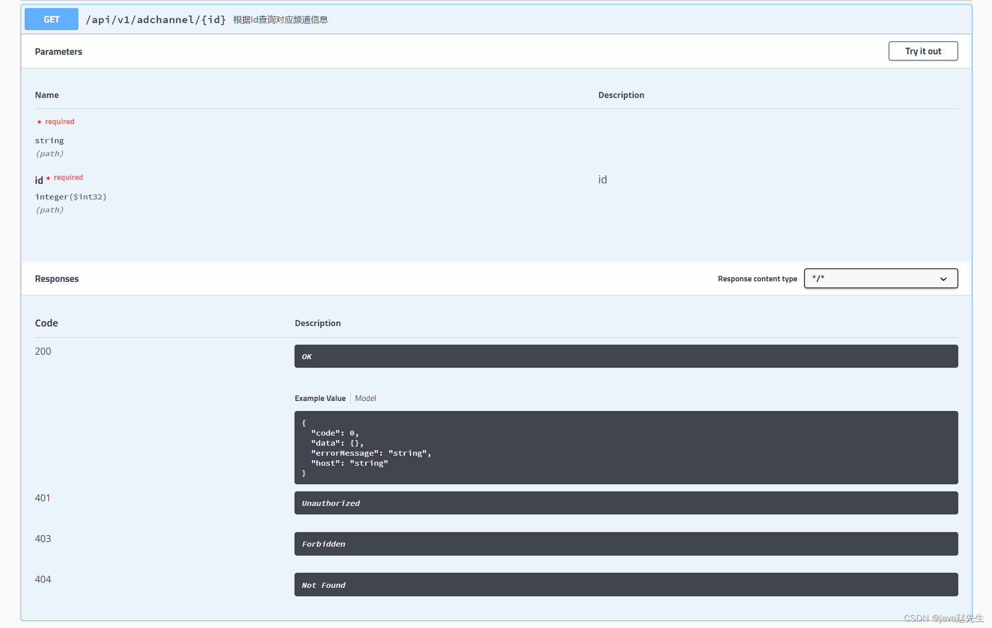Click the 根据Id查询对应频道信息 description text

(x=280, y=20)
